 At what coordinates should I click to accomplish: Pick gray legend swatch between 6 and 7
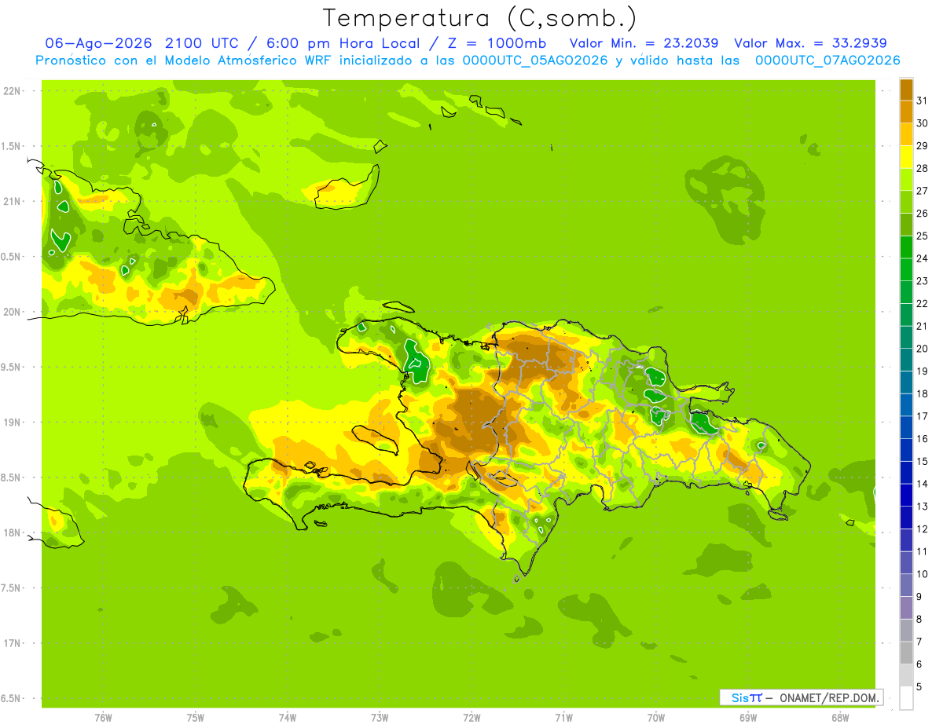[x=906, y=653]
